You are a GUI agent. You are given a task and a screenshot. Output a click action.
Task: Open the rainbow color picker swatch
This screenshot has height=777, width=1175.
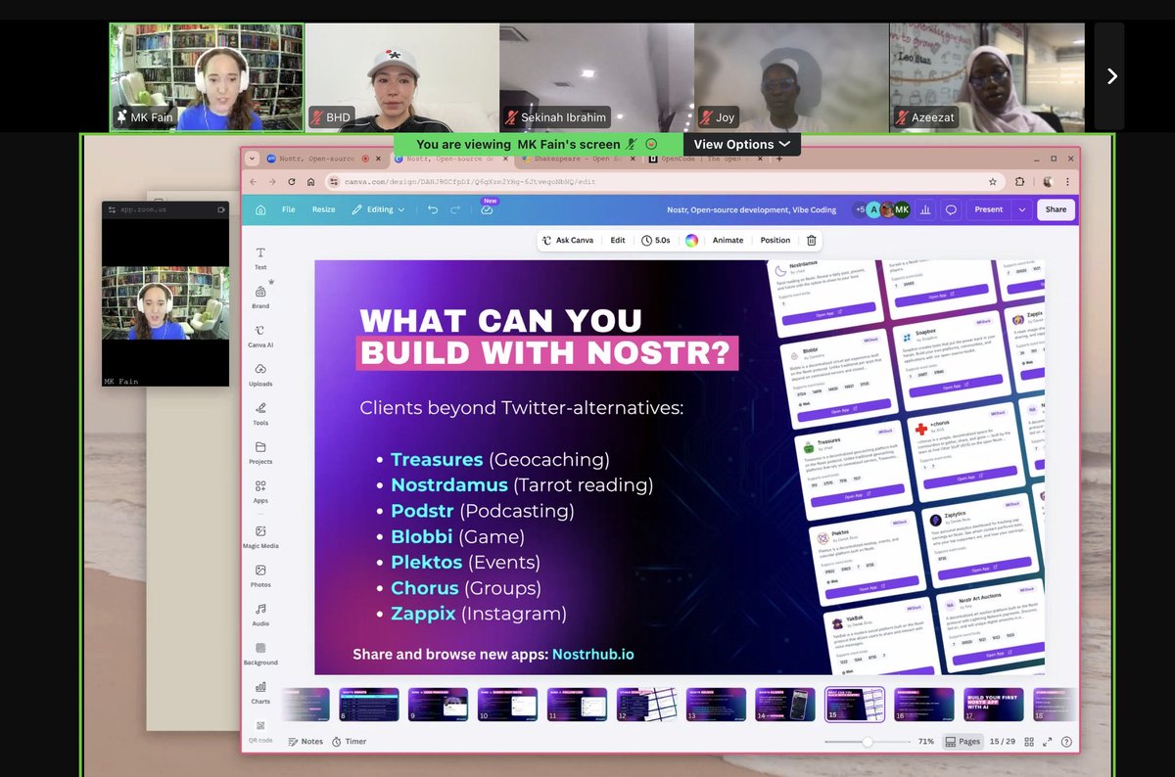[x=691, y=240]
